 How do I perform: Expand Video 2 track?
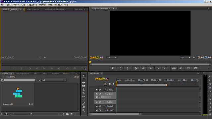[105, 90]
